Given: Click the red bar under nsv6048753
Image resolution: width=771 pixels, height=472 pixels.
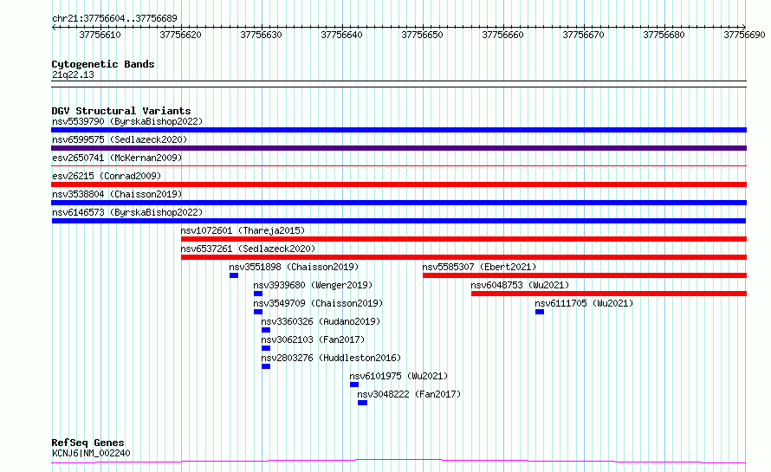Looking at the screenshot, I should (x=609, y=294).
